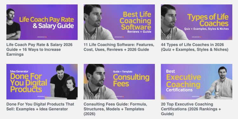The height and width of the screenshot is (119, 238).
Task: Click the 44 Types of Life Coaches title
Action: pos(195,47)
